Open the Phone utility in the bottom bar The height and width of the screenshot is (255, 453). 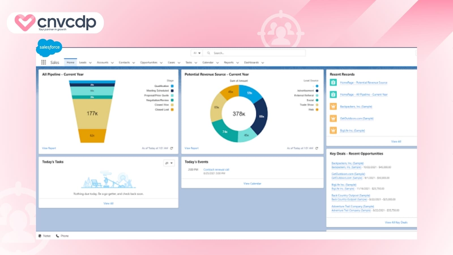click(62, 235)
